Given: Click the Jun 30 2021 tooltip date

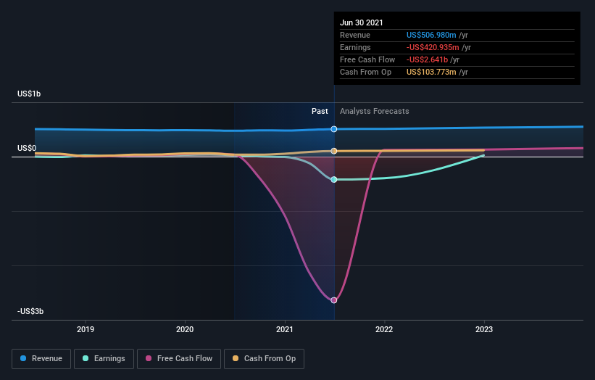Looking at the screenshot, I should click(362, 22).
